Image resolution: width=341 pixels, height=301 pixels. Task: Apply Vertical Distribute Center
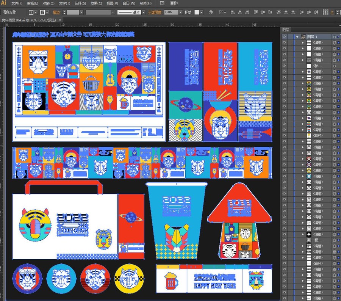(x=286, y=13)
